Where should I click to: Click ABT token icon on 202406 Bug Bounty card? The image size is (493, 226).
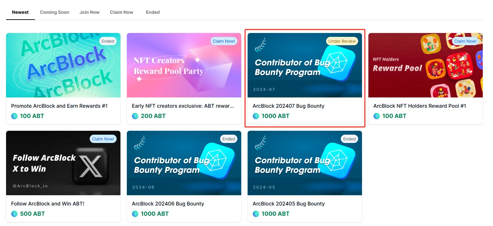pos(135,214)
